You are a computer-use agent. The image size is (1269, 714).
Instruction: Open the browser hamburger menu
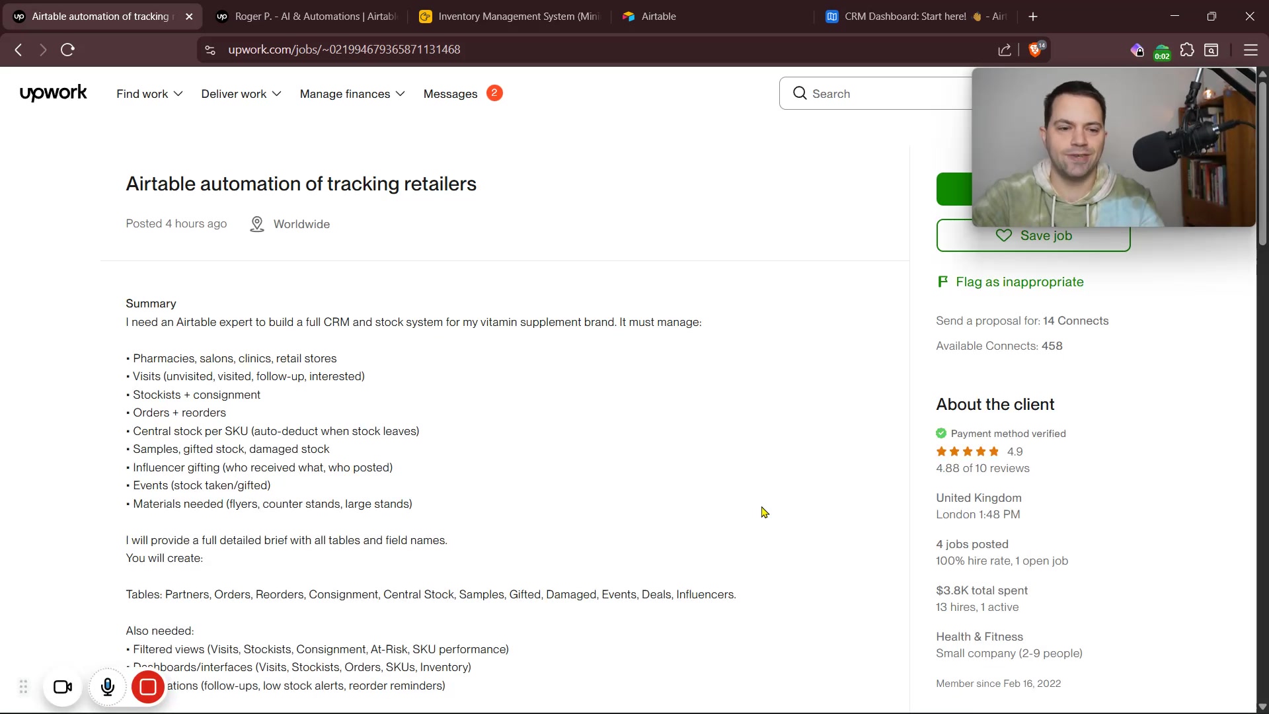1250,50
